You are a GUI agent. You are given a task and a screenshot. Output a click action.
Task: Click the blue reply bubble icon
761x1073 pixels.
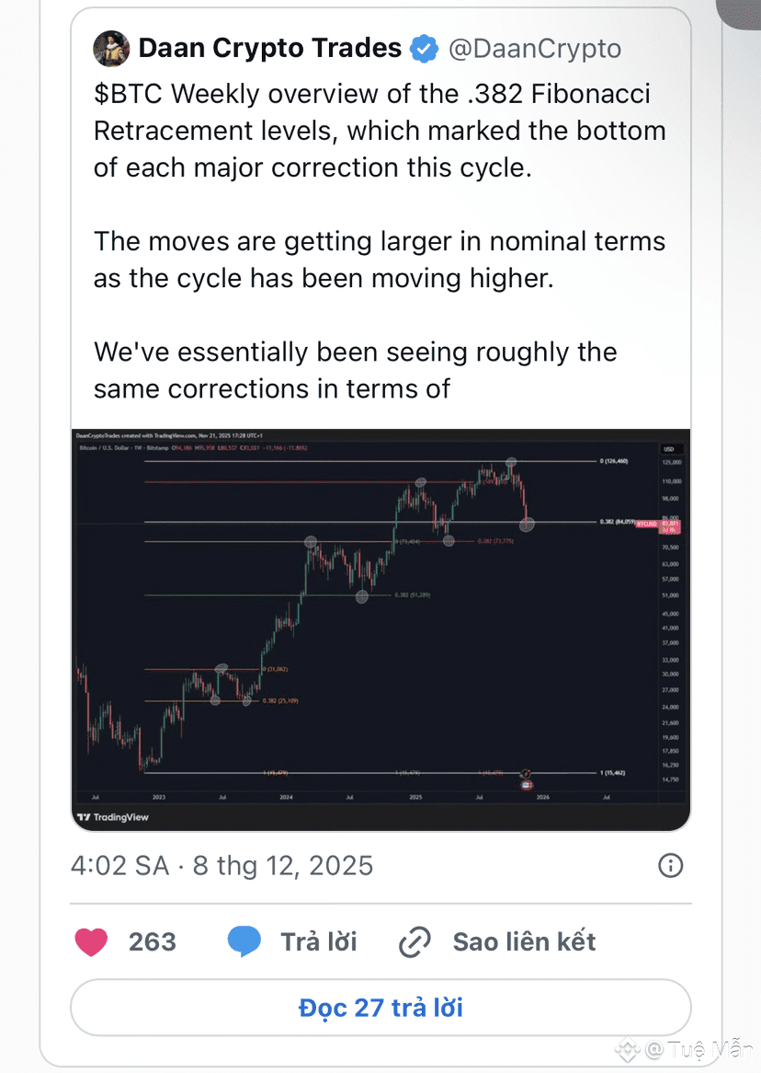click(244, 941)
